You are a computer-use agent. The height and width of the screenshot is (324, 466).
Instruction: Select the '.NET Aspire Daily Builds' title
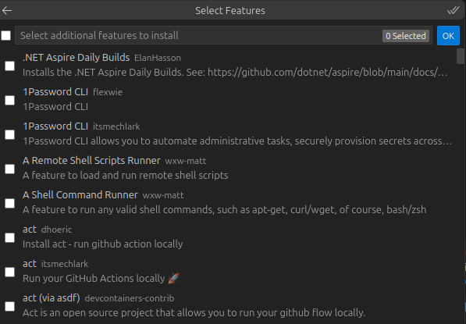coord(76,57)
